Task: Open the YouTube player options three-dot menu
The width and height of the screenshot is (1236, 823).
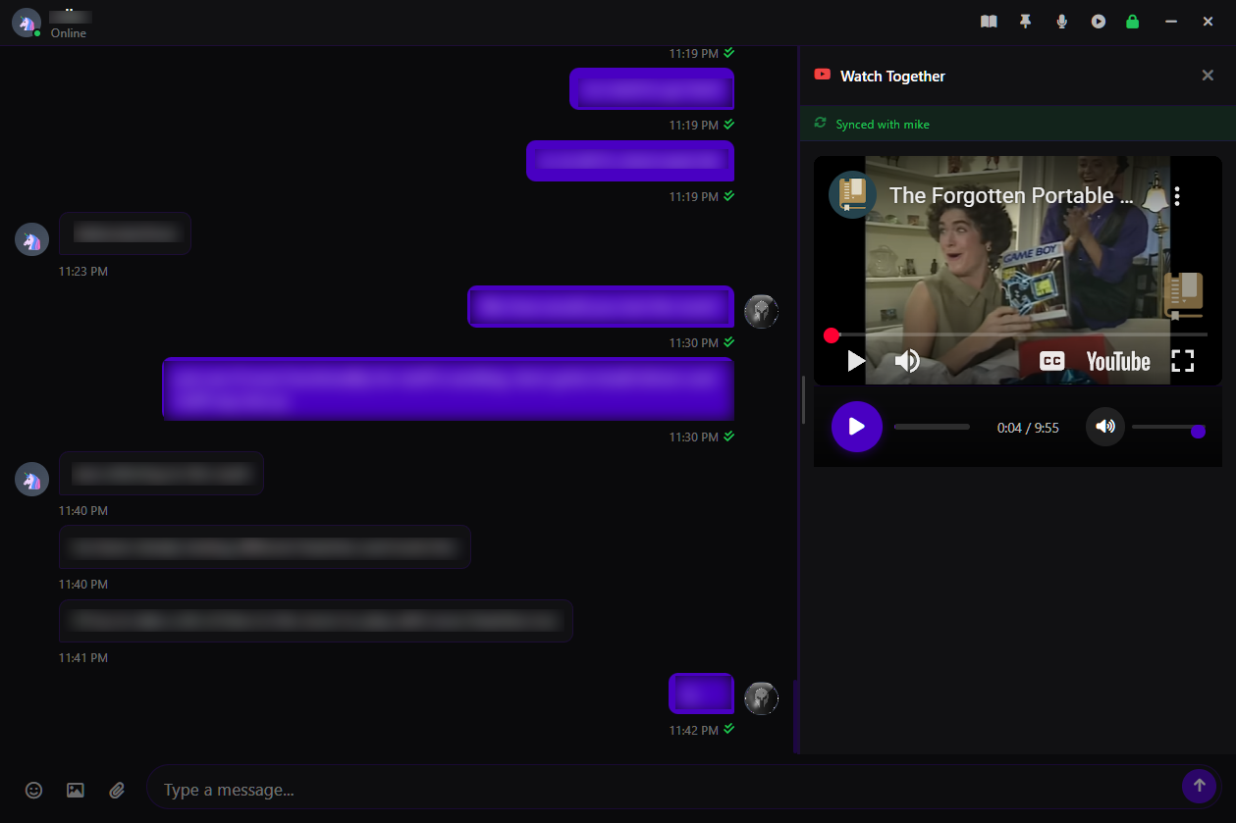Action: point(1177,195)
